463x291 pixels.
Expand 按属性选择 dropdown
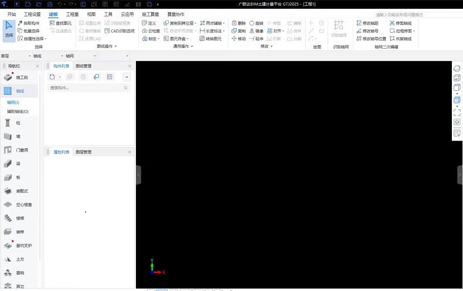[46, 39]
